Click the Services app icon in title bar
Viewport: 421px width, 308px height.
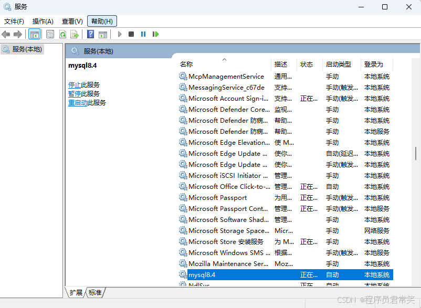coord(7,7)
